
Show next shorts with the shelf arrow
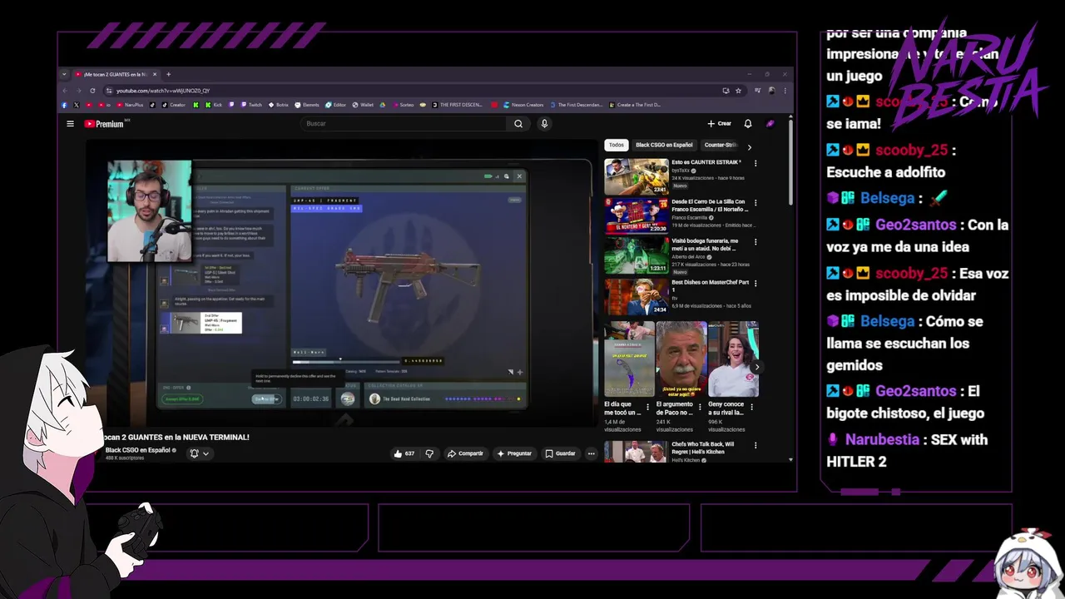click(x=756, y=367)
